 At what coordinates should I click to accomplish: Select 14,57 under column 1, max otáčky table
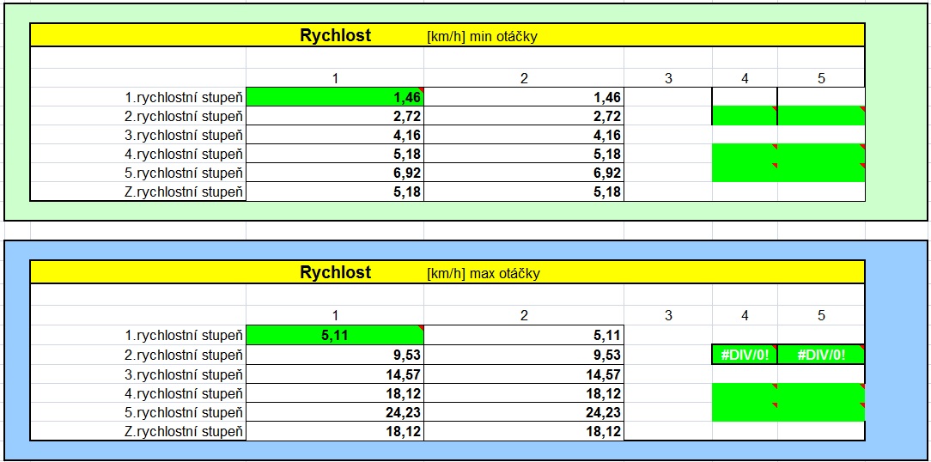pos(335,374)
